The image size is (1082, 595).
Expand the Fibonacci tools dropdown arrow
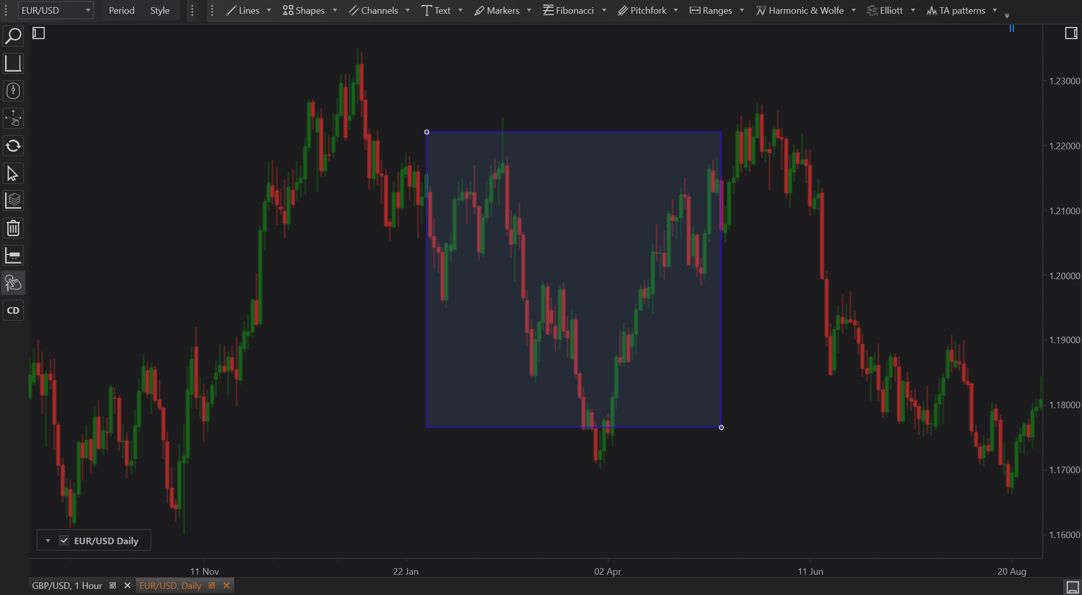coord(604,11)
